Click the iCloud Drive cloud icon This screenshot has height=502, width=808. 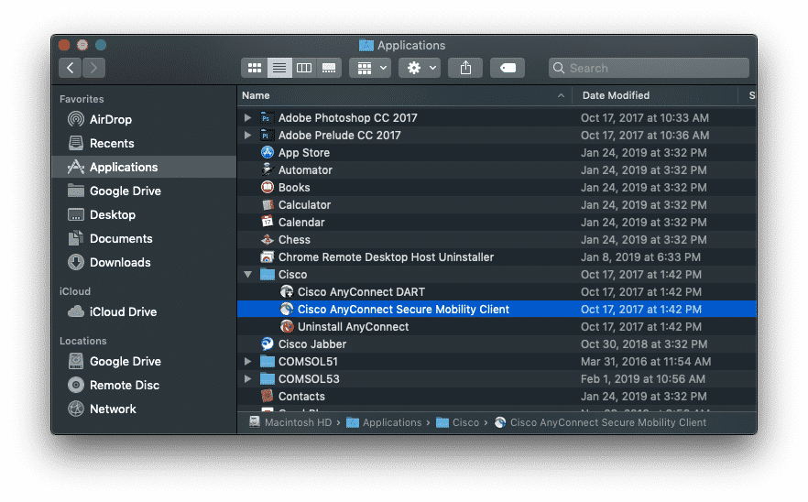click(76, 311)
